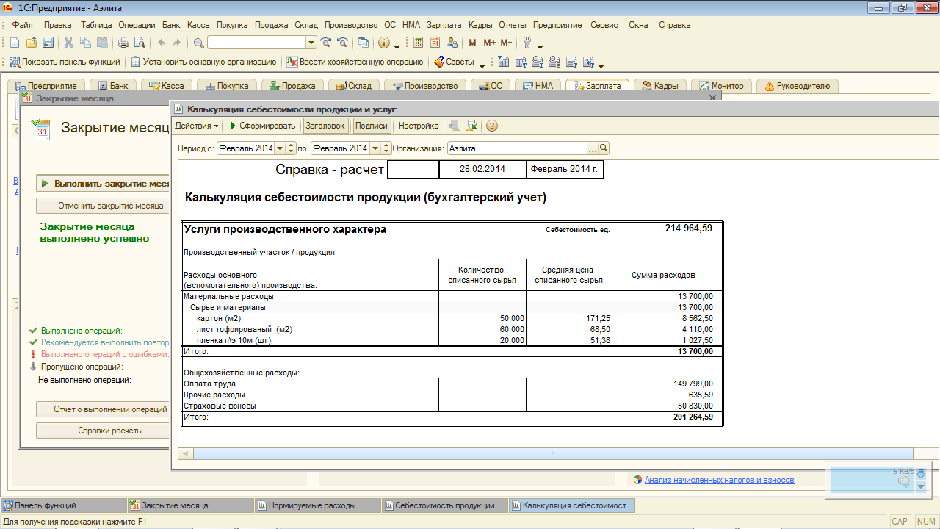Click the start period spinner arrows

click(x=290, y=148)
